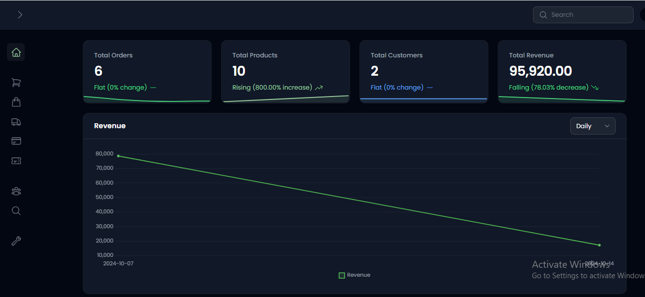Click the magnifier inside the search bar

pyautogui.click(x=543, y=15)
